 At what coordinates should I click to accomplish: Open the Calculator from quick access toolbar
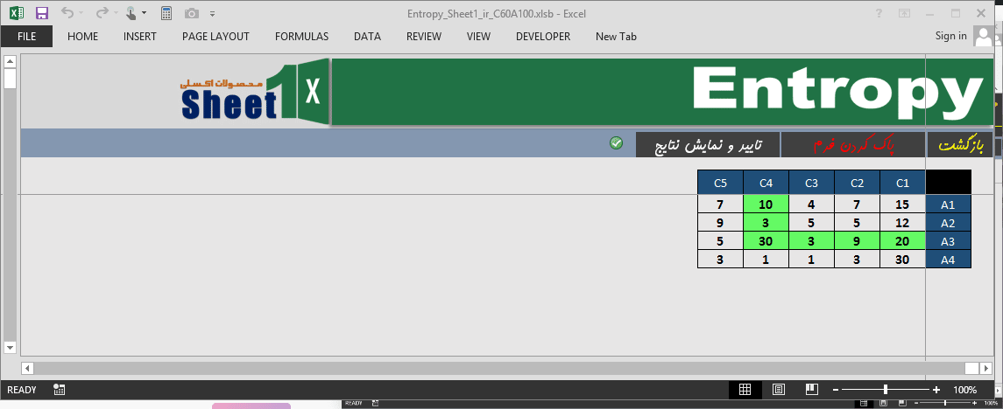166,13
